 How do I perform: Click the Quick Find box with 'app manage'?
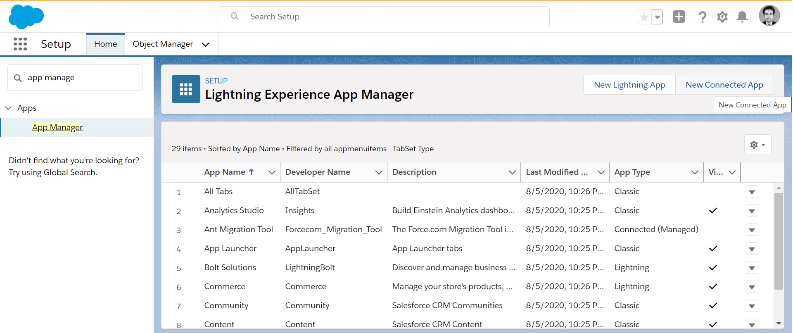[x=75, y=78]
